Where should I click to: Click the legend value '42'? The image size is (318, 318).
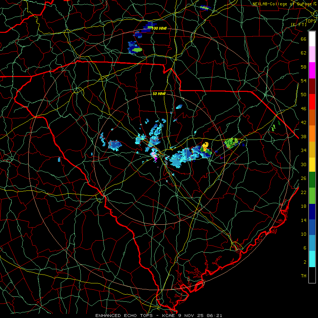(304, 123)
